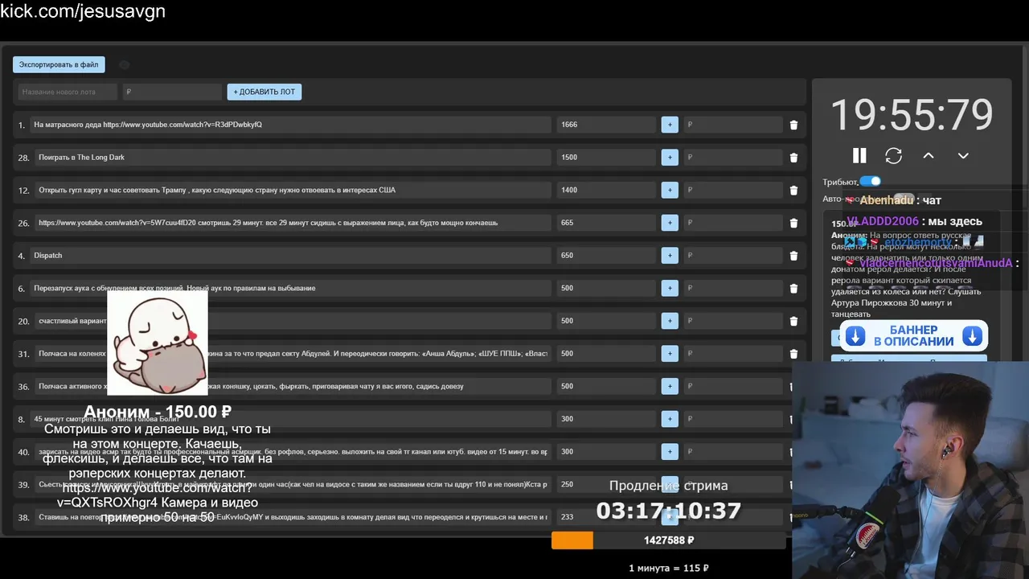Screen dimensions: 1029x579
Task: Click plus button on lot 40 'записать на видео' row
Action: (x=670, y=452)
